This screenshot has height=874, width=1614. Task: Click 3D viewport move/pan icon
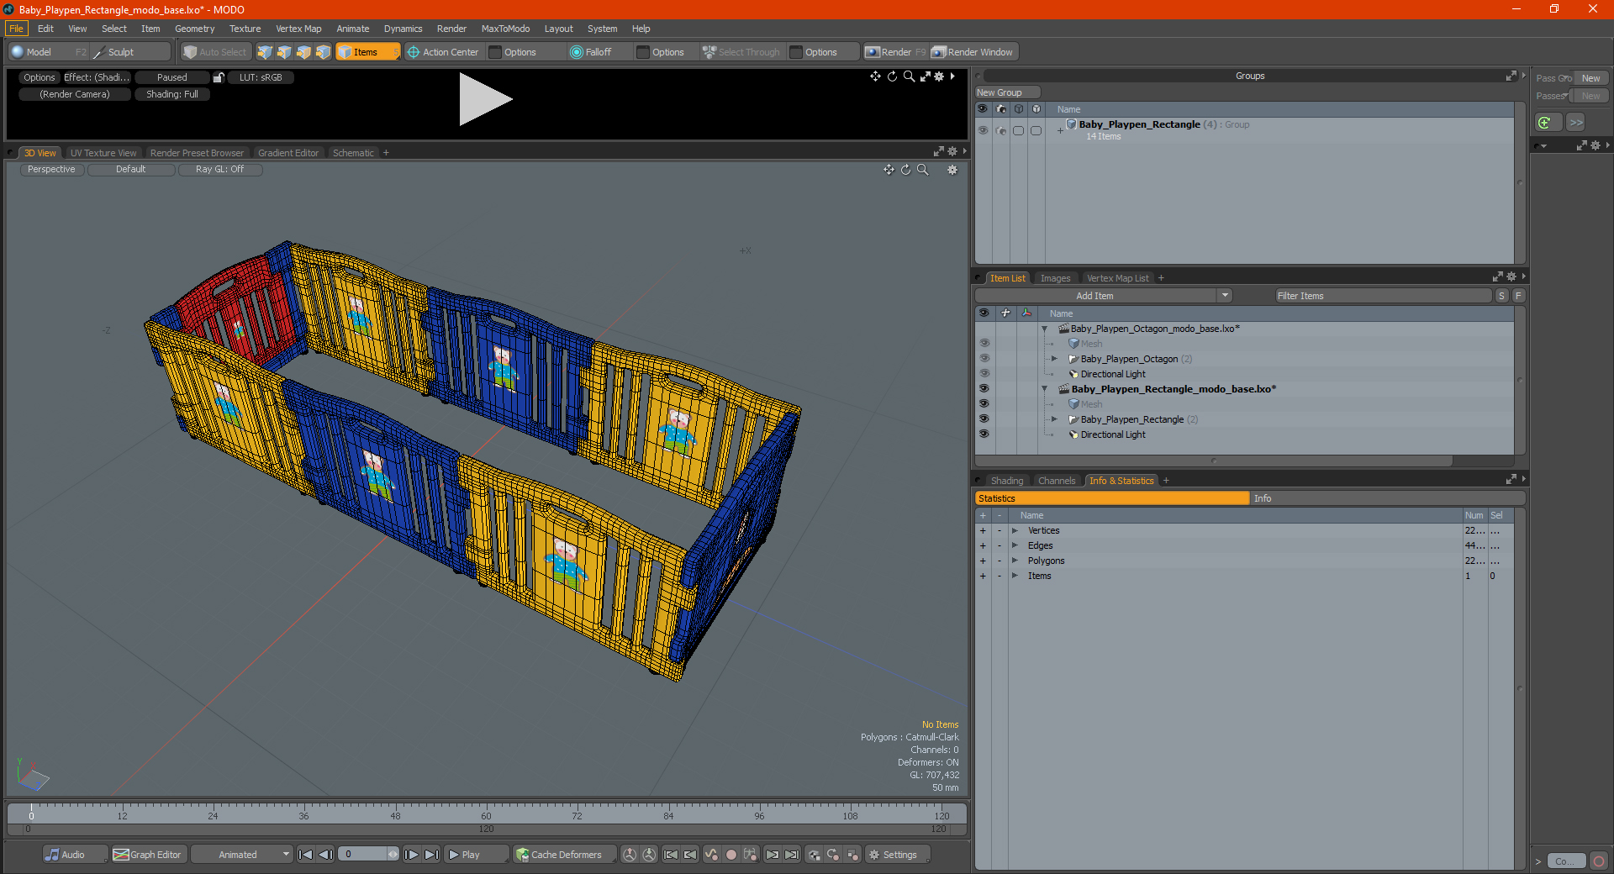tap(889, 170)
